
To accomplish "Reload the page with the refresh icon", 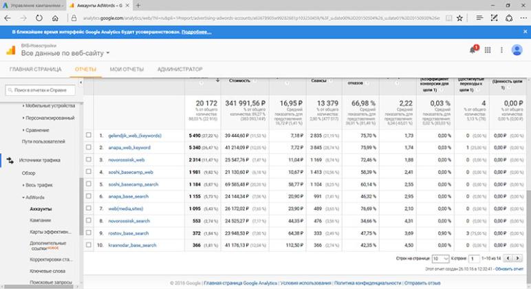I will (x=39, y=19).
